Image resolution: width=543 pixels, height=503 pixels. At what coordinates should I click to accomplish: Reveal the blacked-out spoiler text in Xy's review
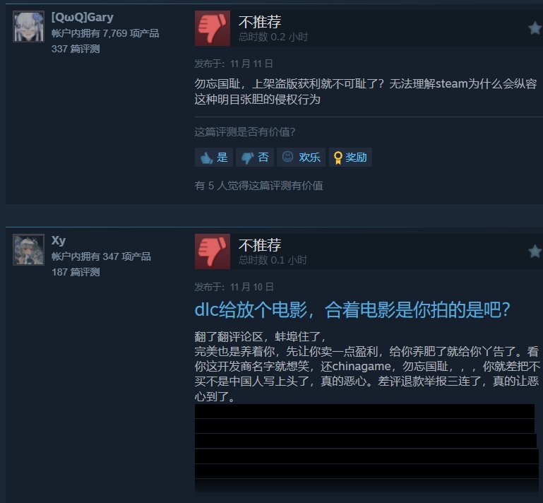366,449
